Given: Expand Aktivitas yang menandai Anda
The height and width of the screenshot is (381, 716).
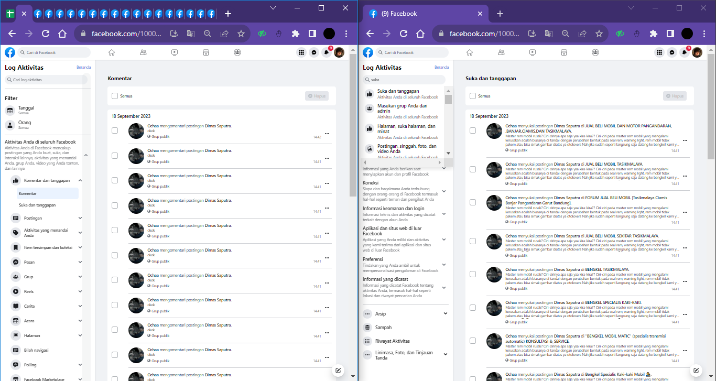Looking at the screenshot, I should [80, 233].
